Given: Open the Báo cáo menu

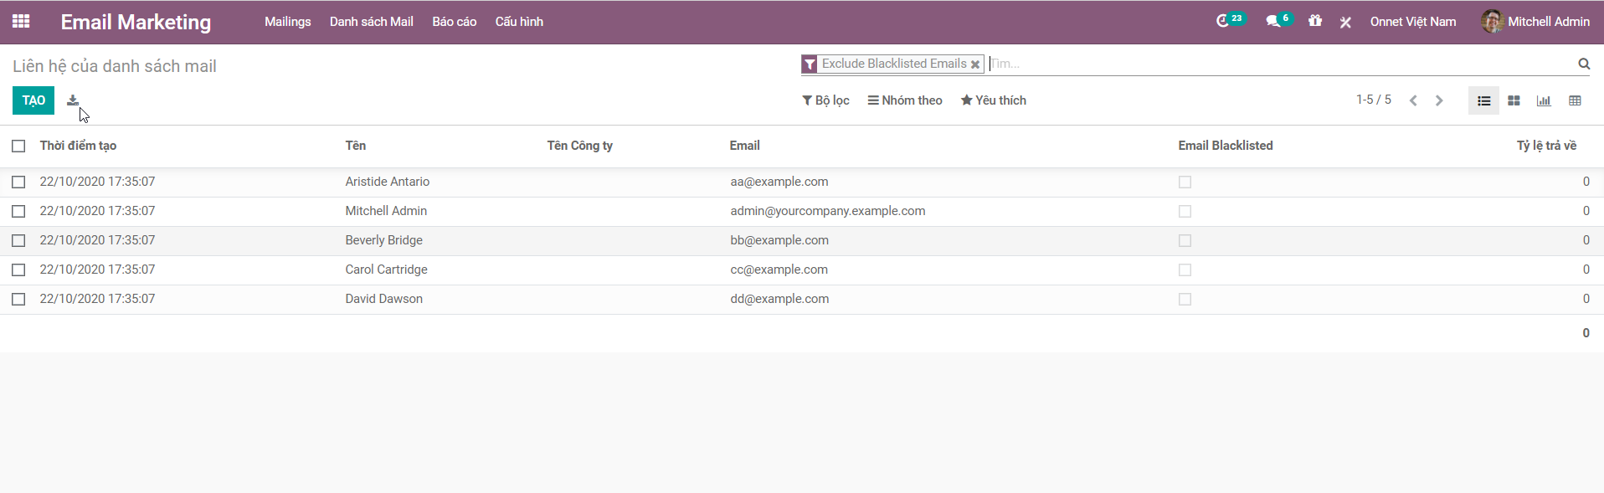Looking at the screenshot, I should pyautogui.click(x=454, y=22).
